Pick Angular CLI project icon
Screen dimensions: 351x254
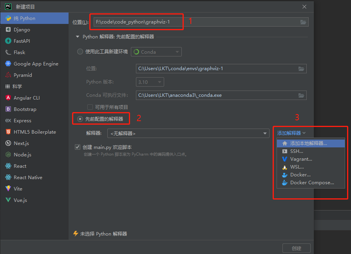pos(8,98)
